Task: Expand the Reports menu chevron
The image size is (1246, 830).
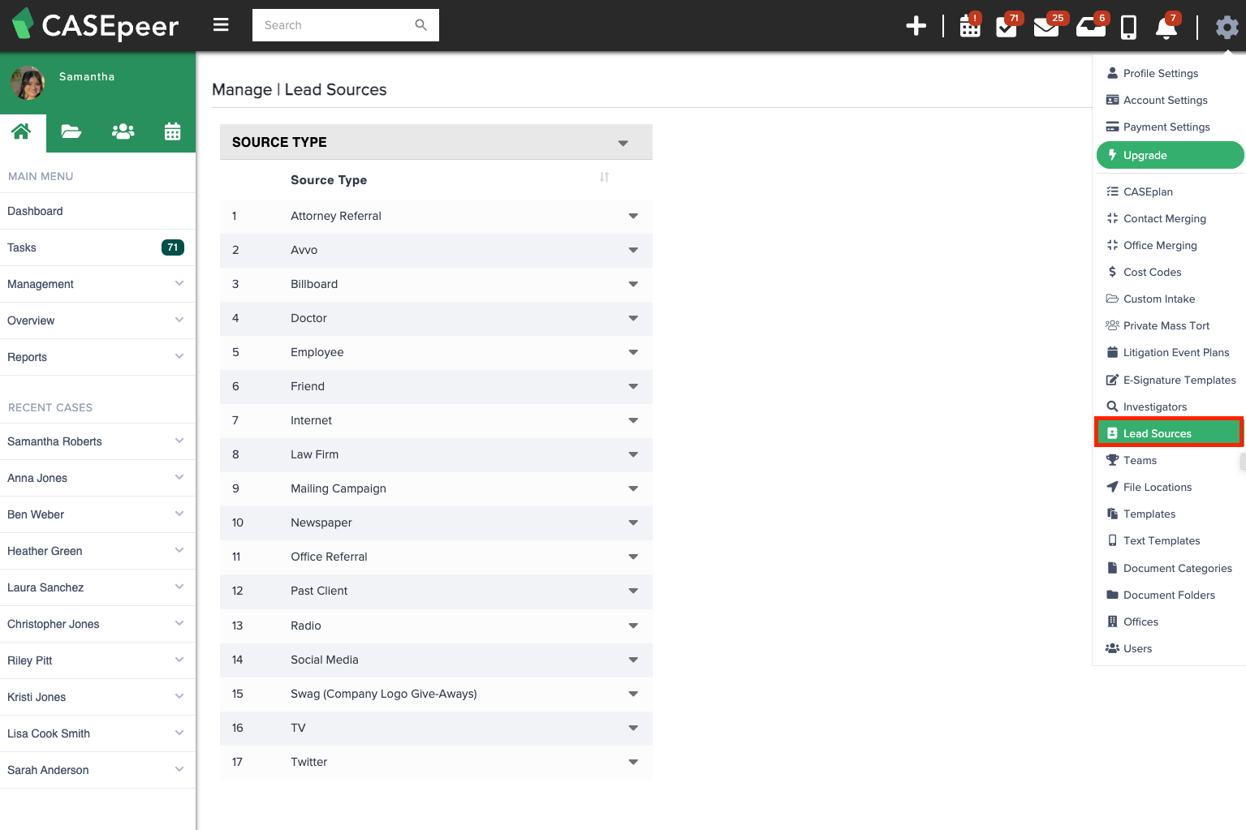Action: click(179, 356)
